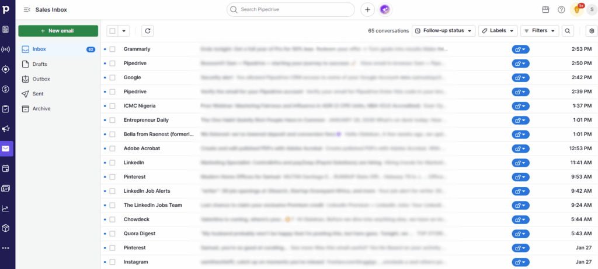This screenshot has width=598, height=269.
Task: Open the select-all dropdown arrow
Action: point(124,31)
